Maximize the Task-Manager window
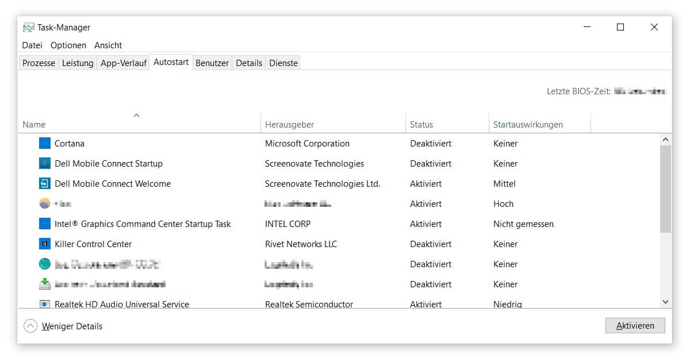 (620, 27)
